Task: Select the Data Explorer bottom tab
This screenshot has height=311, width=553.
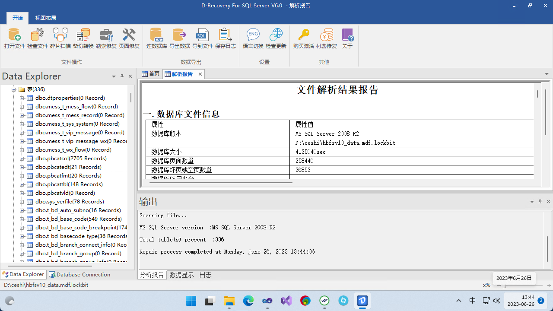Action: (x=23, y=274)
